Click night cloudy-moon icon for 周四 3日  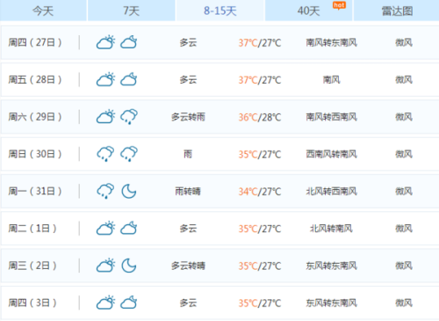129,303
